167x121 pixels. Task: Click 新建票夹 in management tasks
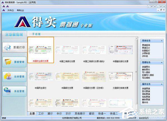[x=146, y=67]
